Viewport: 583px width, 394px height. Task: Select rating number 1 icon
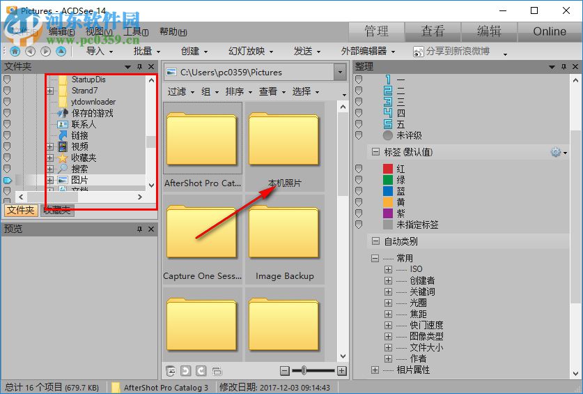tap(388, 79)
